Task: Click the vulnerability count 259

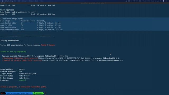Action: pos(22,30)
